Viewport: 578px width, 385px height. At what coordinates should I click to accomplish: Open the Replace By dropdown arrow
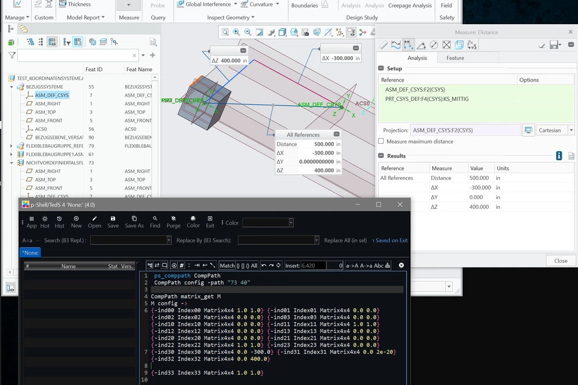click(316, 240)
